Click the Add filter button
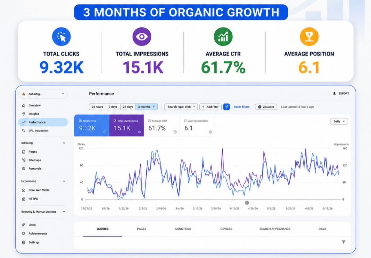This screenshot has height=258, width=371. [210, 107]
